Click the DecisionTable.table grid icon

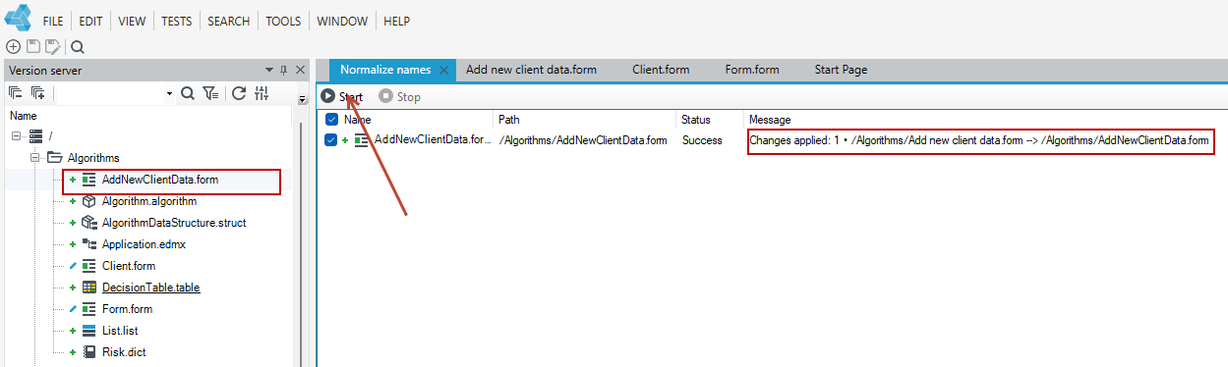89,288
